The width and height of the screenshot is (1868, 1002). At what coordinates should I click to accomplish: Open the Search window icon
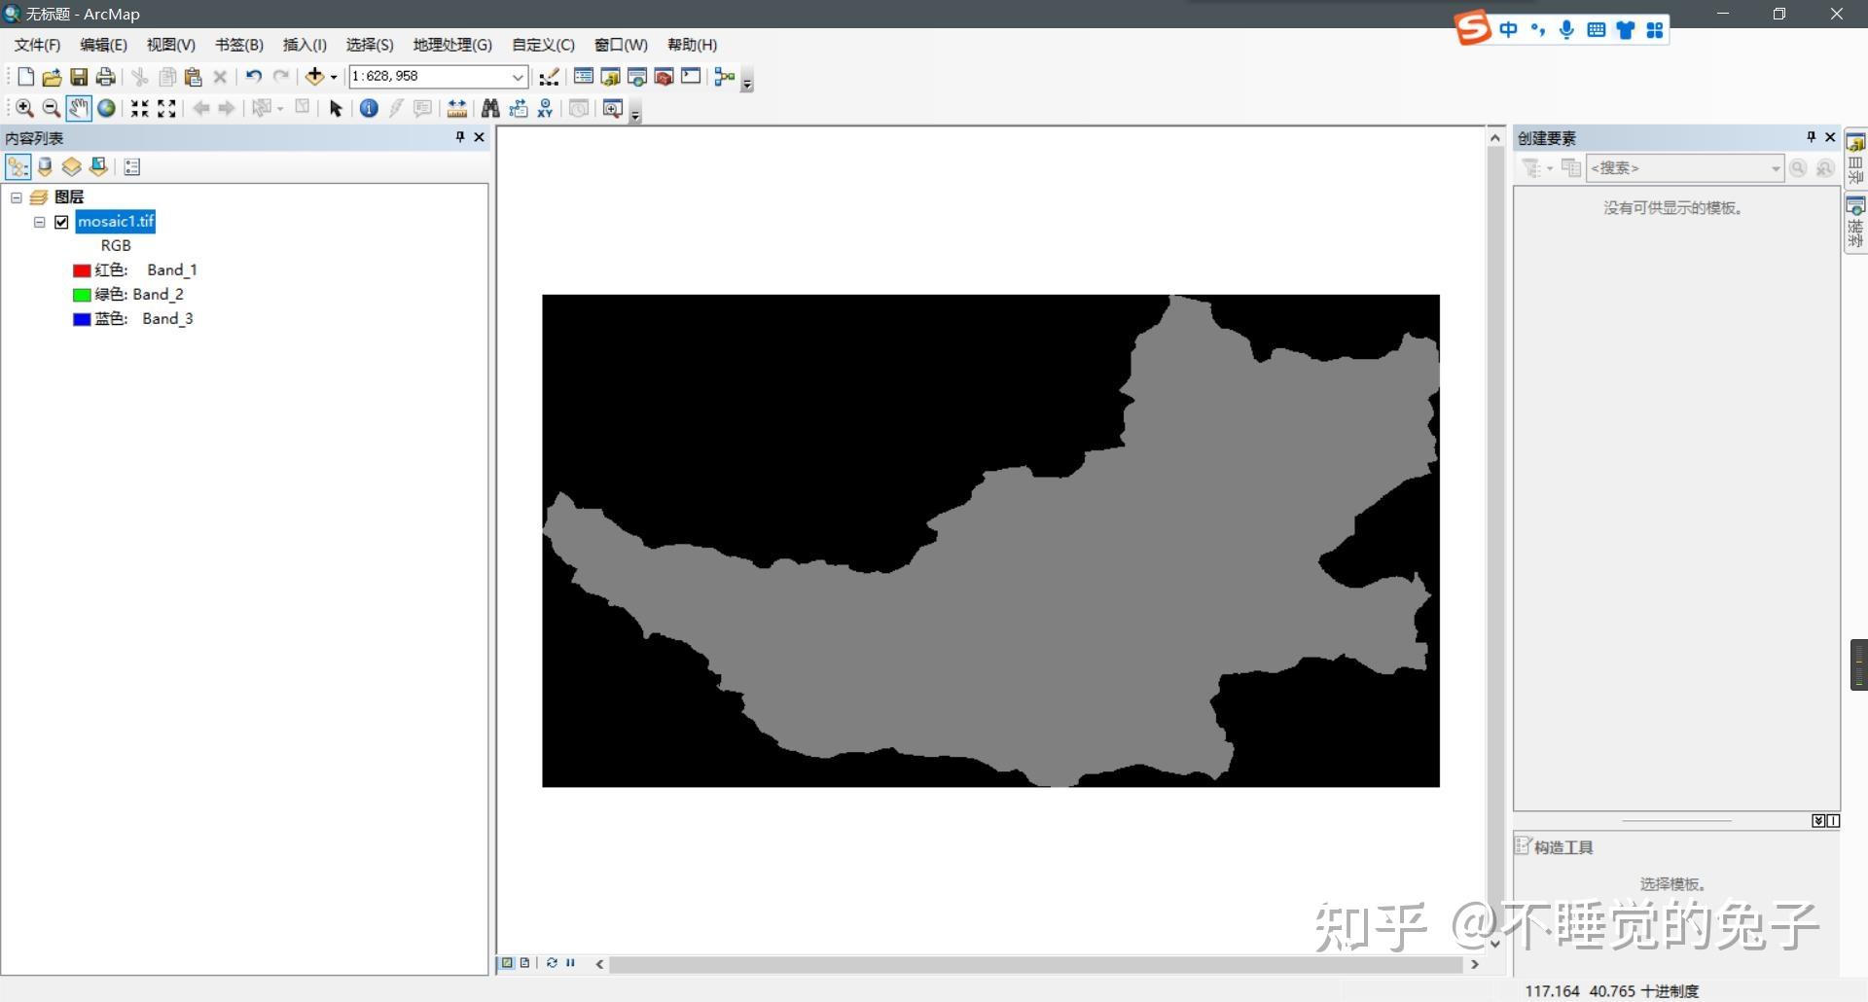[637, 77]
